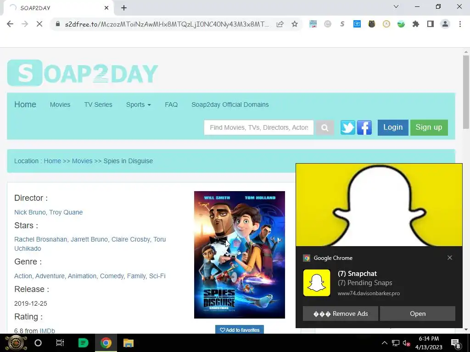
Task: Click the clock extension icon
Action: [386, 24]
